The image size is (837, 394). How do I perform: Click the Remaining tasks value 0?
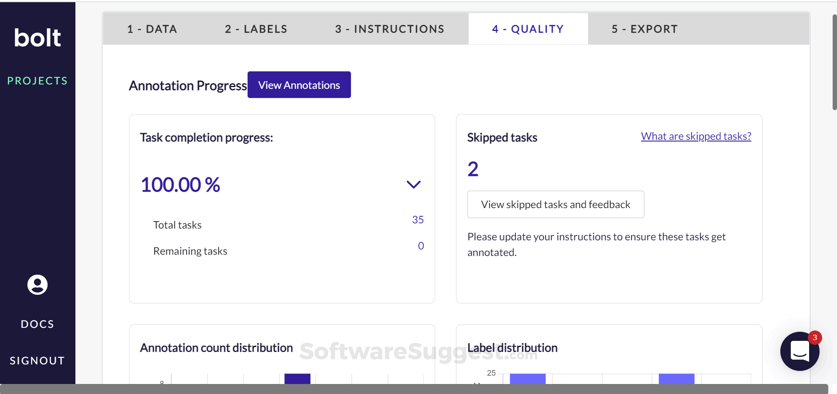click(421, 246)
